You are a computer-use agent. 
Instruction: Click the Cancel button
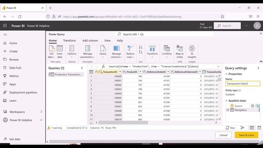pyautogui.click(x=223, y=135)
